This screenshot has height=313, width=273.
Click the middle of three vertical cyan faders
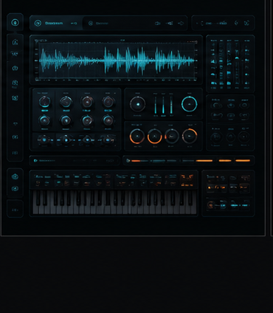[x=163, y=105]
